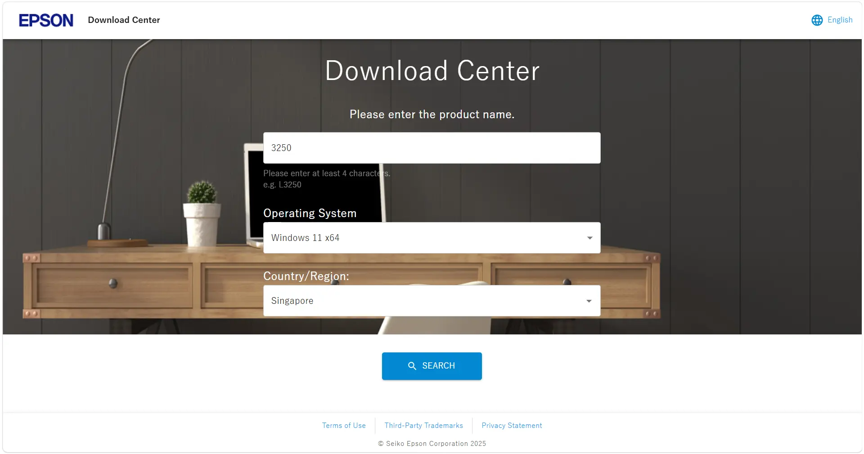The height and width of the screenshot is (454, 864).
Task: Click the arrow of the Country/Region dropdown
Action: (x=589, y=301)
